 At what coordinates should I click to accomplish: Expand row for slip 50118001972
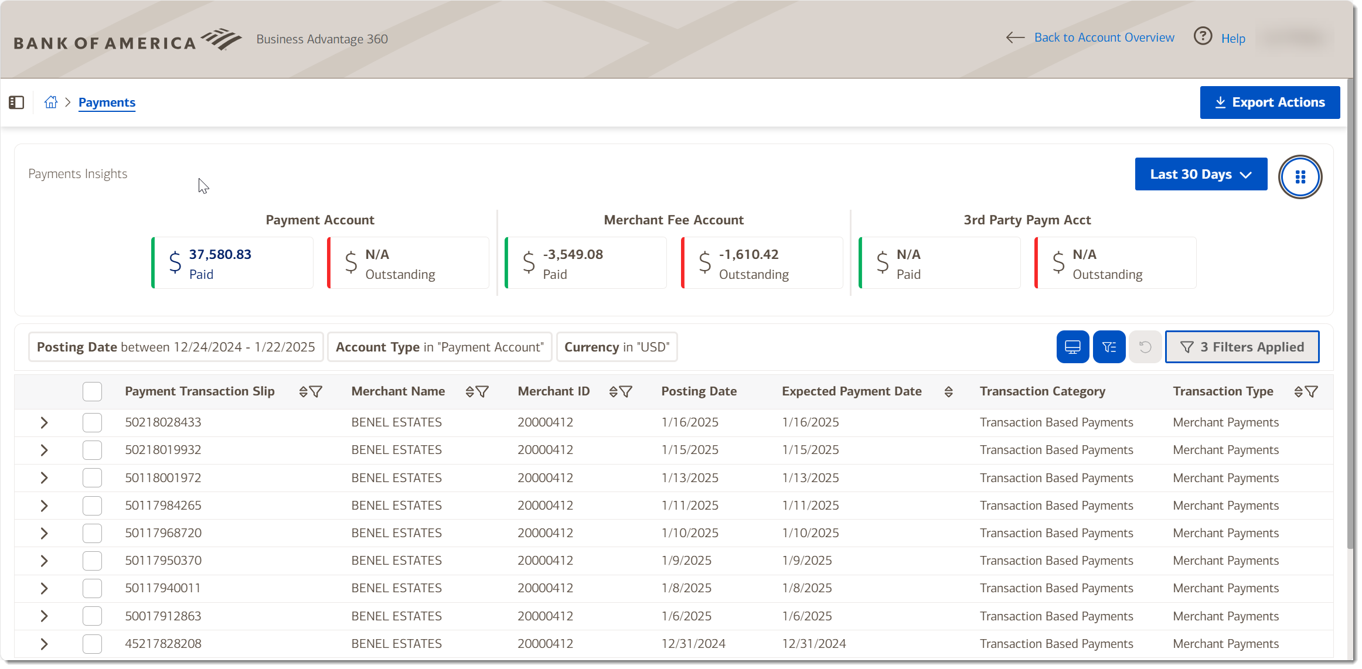click(44, 478)
